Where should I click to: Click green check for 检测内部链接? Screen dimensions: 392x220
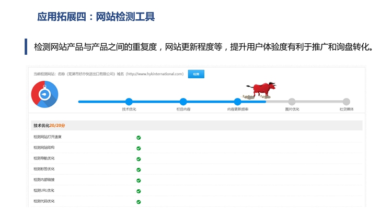coord(139,180)
